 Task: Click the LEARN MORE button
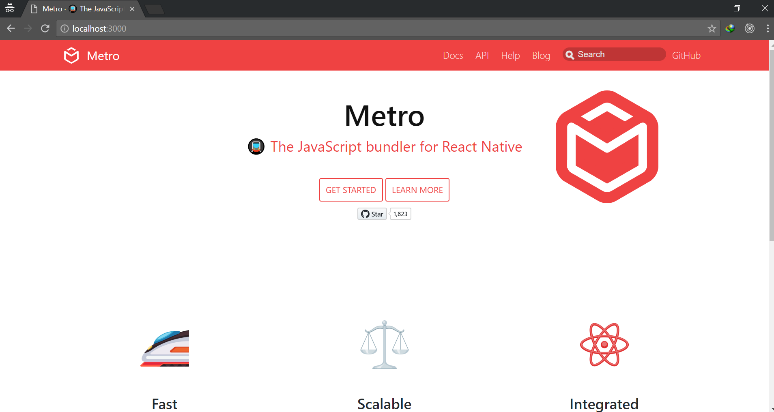(x=417, y=190)
